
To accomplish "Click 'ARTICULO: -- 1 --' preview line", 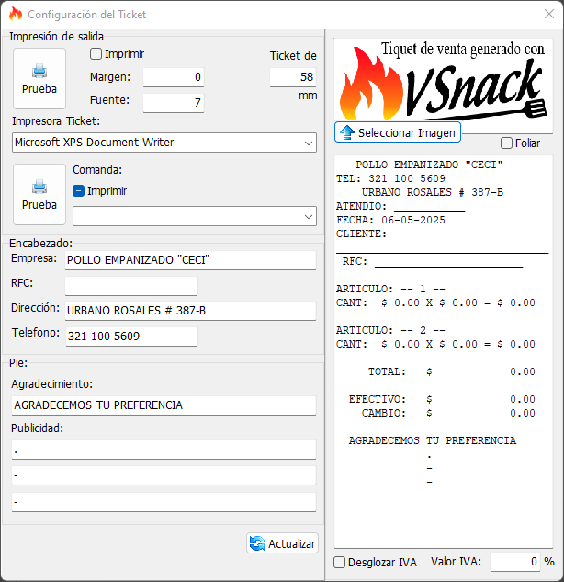I will [390, 289].
